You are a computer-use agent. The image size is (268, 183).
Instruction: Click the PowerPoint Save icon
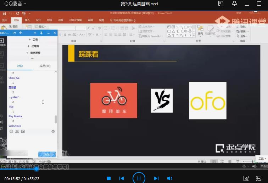click(4, 13)
